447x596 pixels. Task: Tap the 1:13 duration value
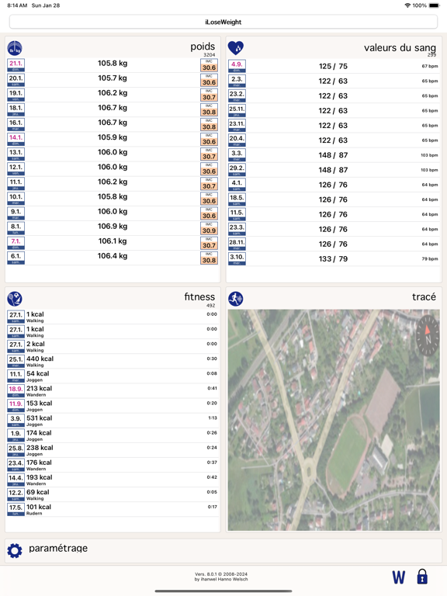213,418
